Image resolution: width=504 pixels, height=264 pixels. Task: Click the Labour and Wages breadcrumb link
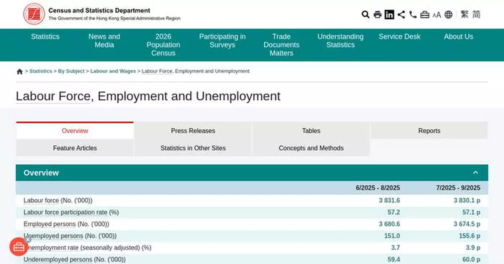(113, 71)
